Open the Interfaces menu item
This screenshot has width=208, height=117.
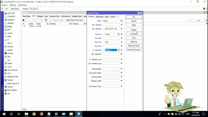11,20
